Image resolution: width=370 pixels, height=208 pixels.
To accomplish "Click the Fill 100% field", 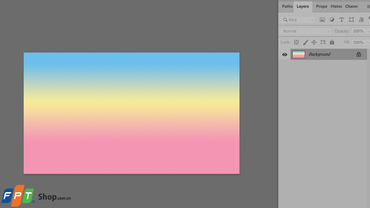I will point(358,43).
